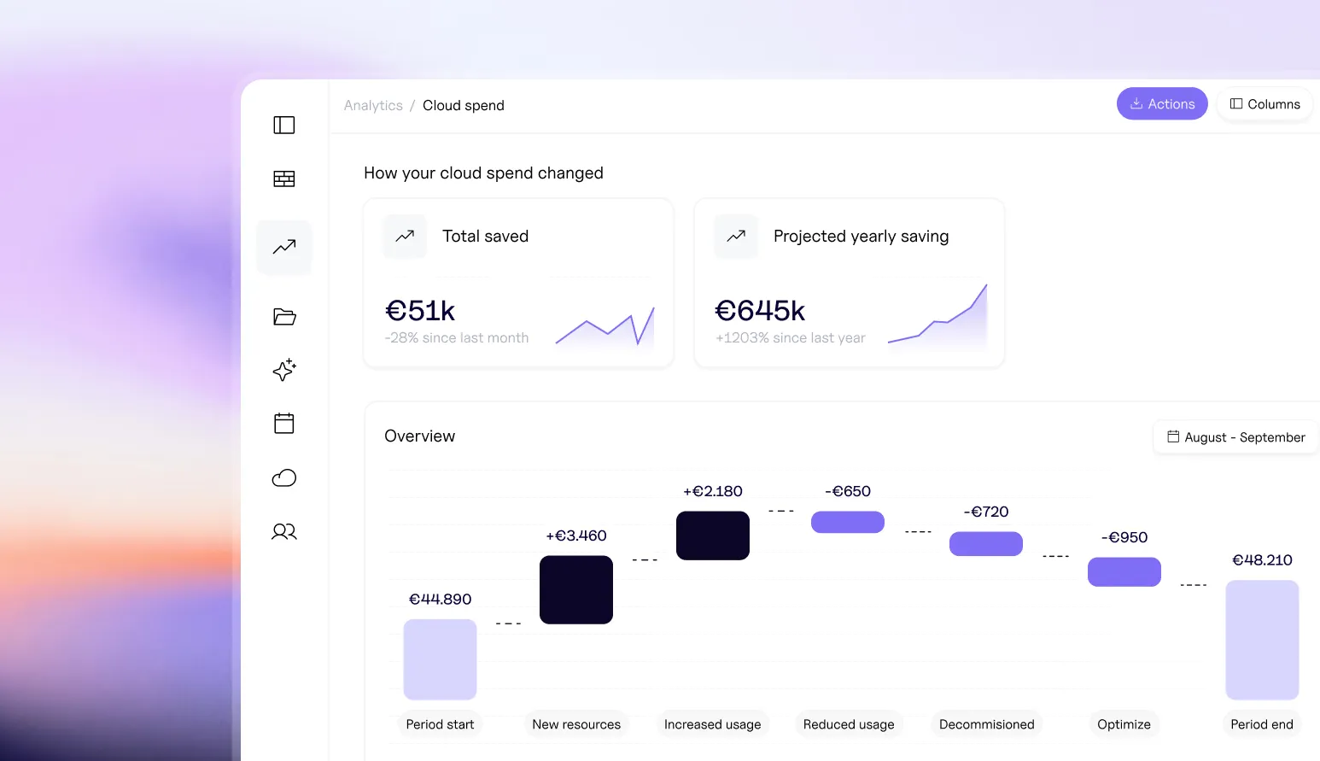This screenshot has width=1320, height=761.
Task: Click the purple -€950 bar
Action: 1124,572
